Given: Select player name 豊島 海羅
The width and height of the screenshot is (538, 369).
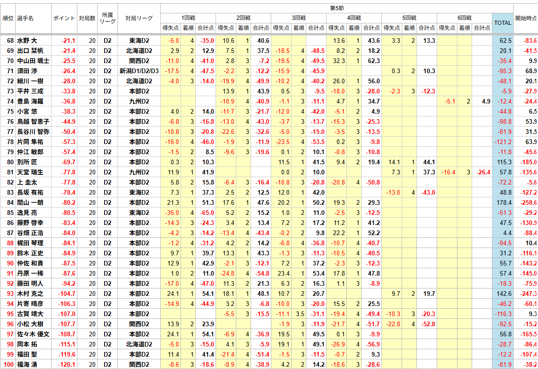Looking at the screenshot, I should 30,101.
